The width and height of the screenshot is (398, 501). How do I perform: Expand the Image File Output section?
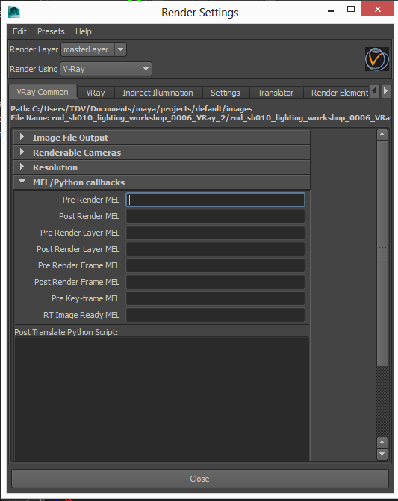(162, 138)
